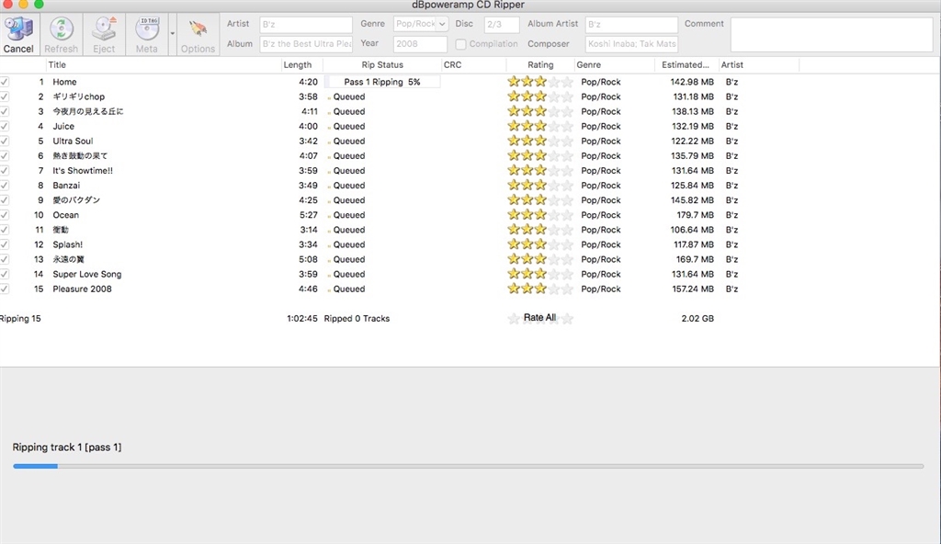Uncheck track 15 Pleasure 2008 checkbox

[5, 289]
